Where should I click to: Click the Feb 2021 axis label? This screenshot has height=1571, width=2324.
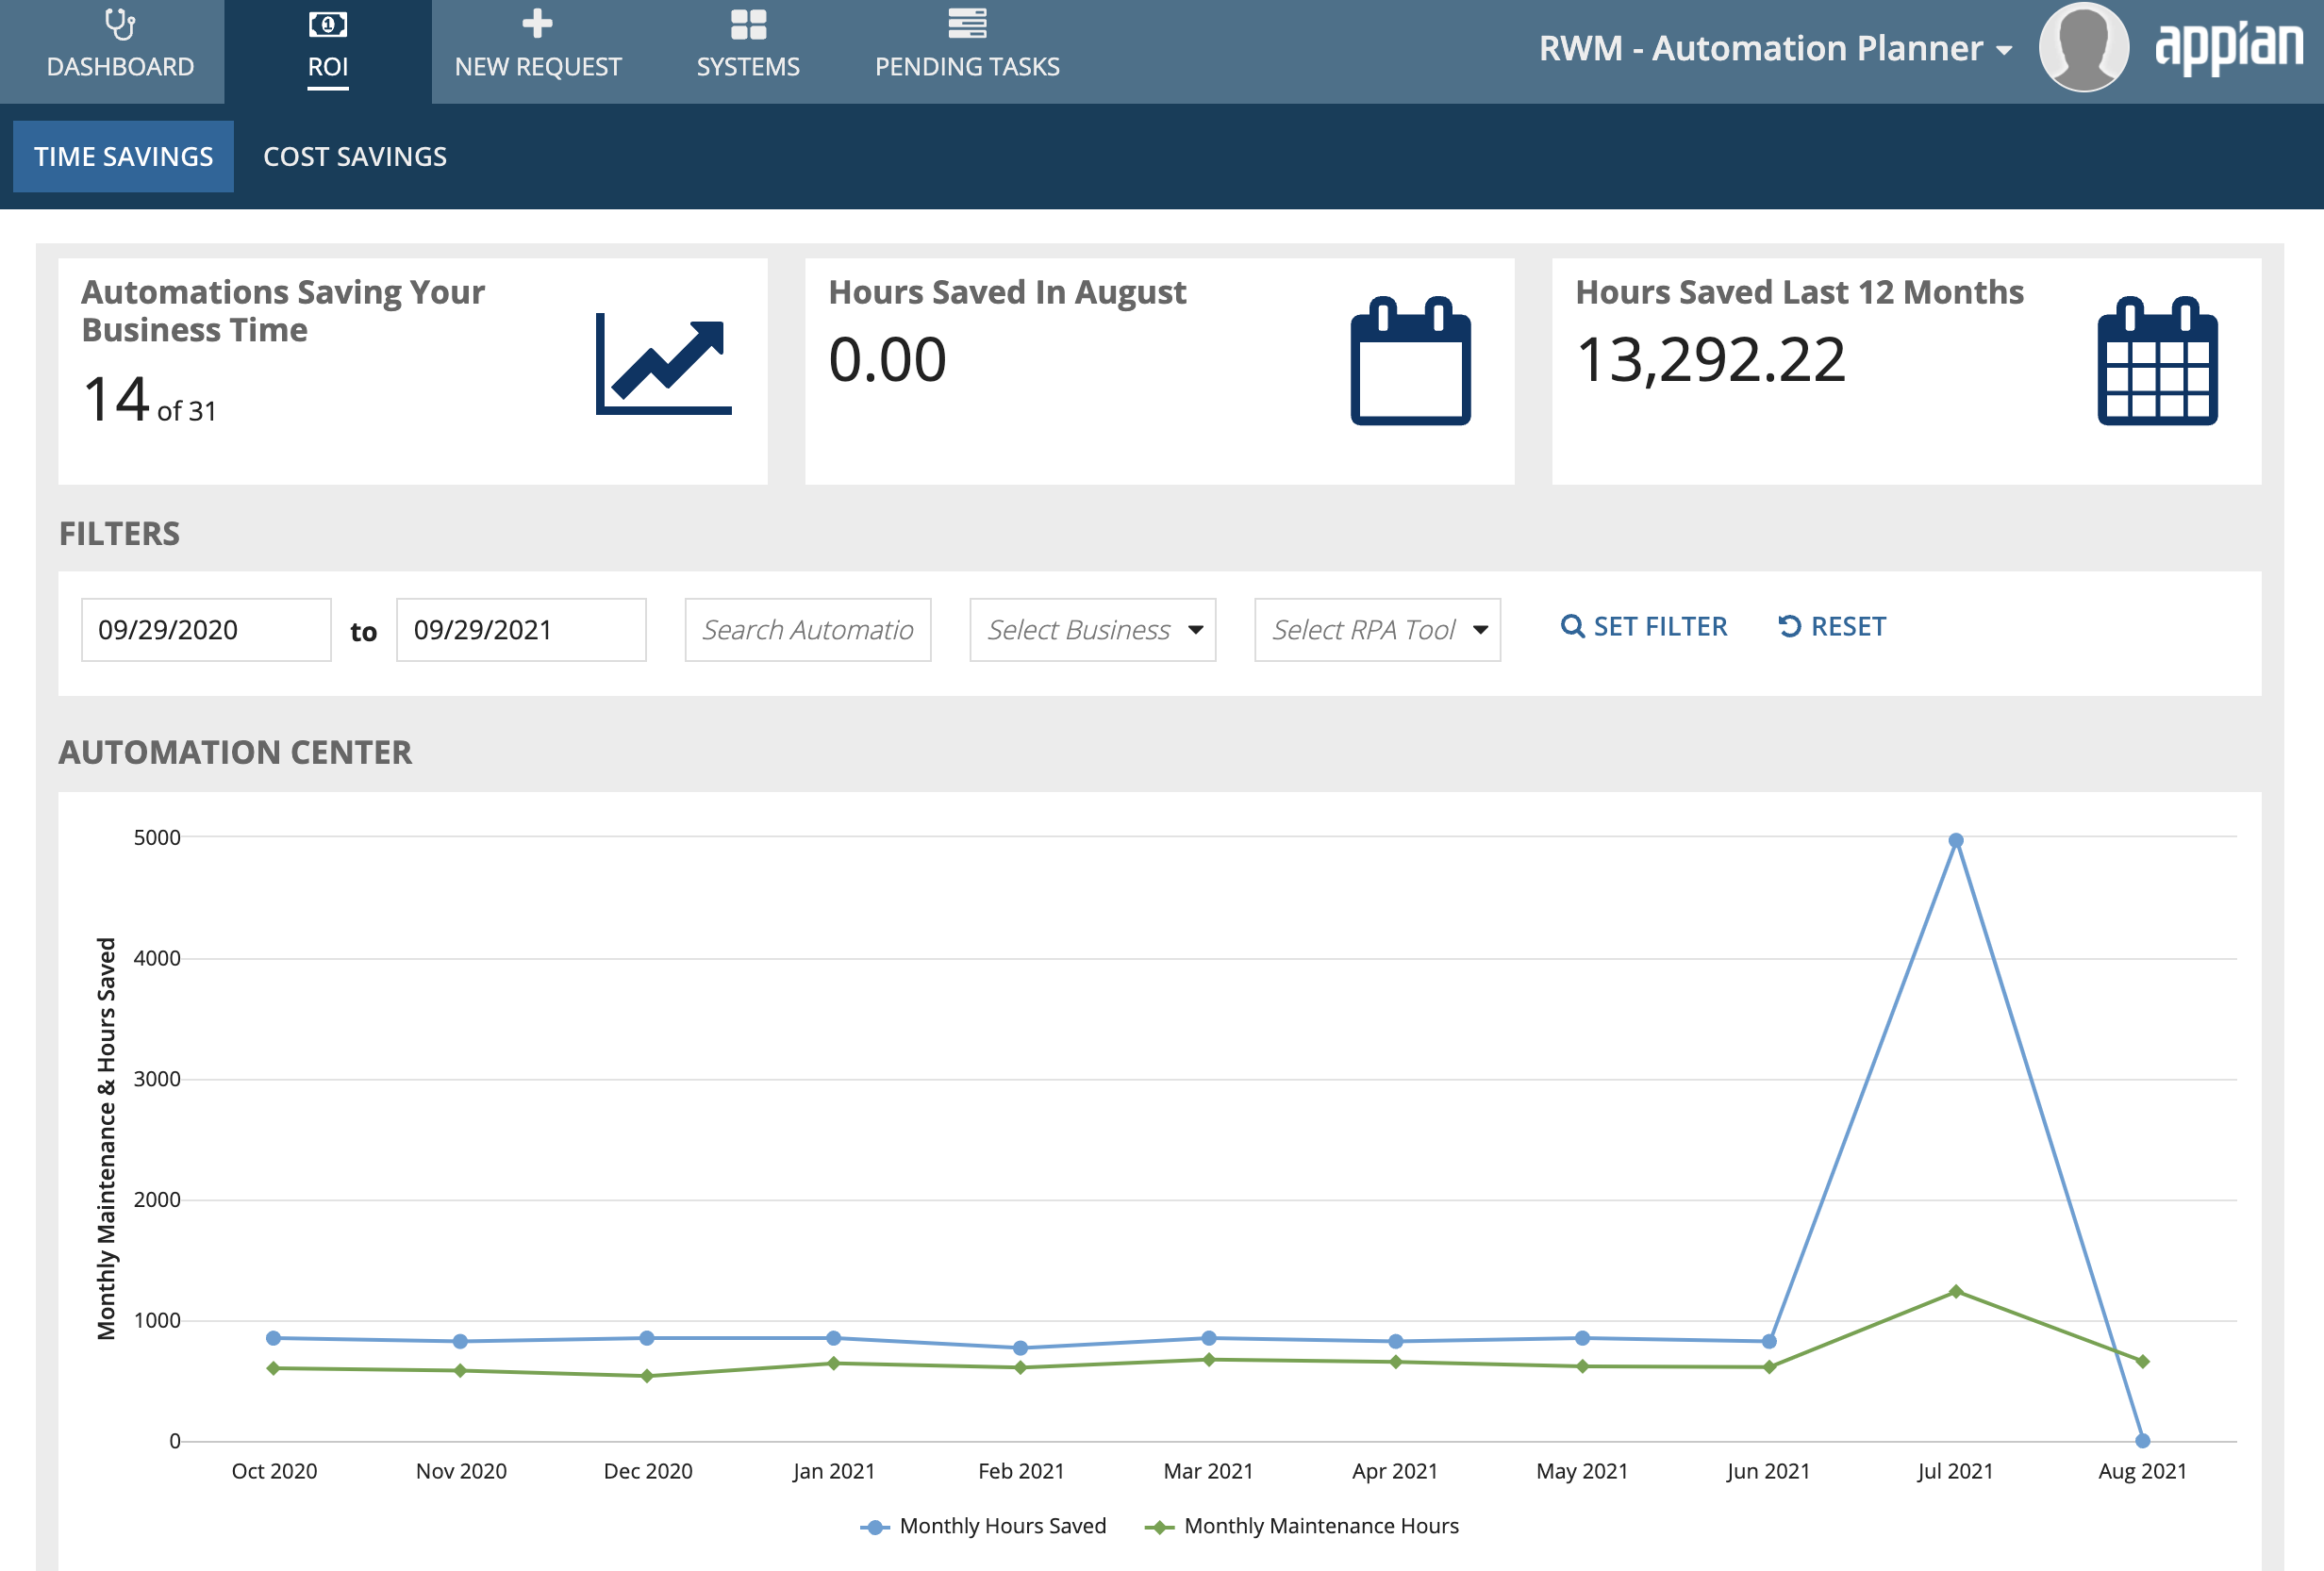[1020, 1470]
